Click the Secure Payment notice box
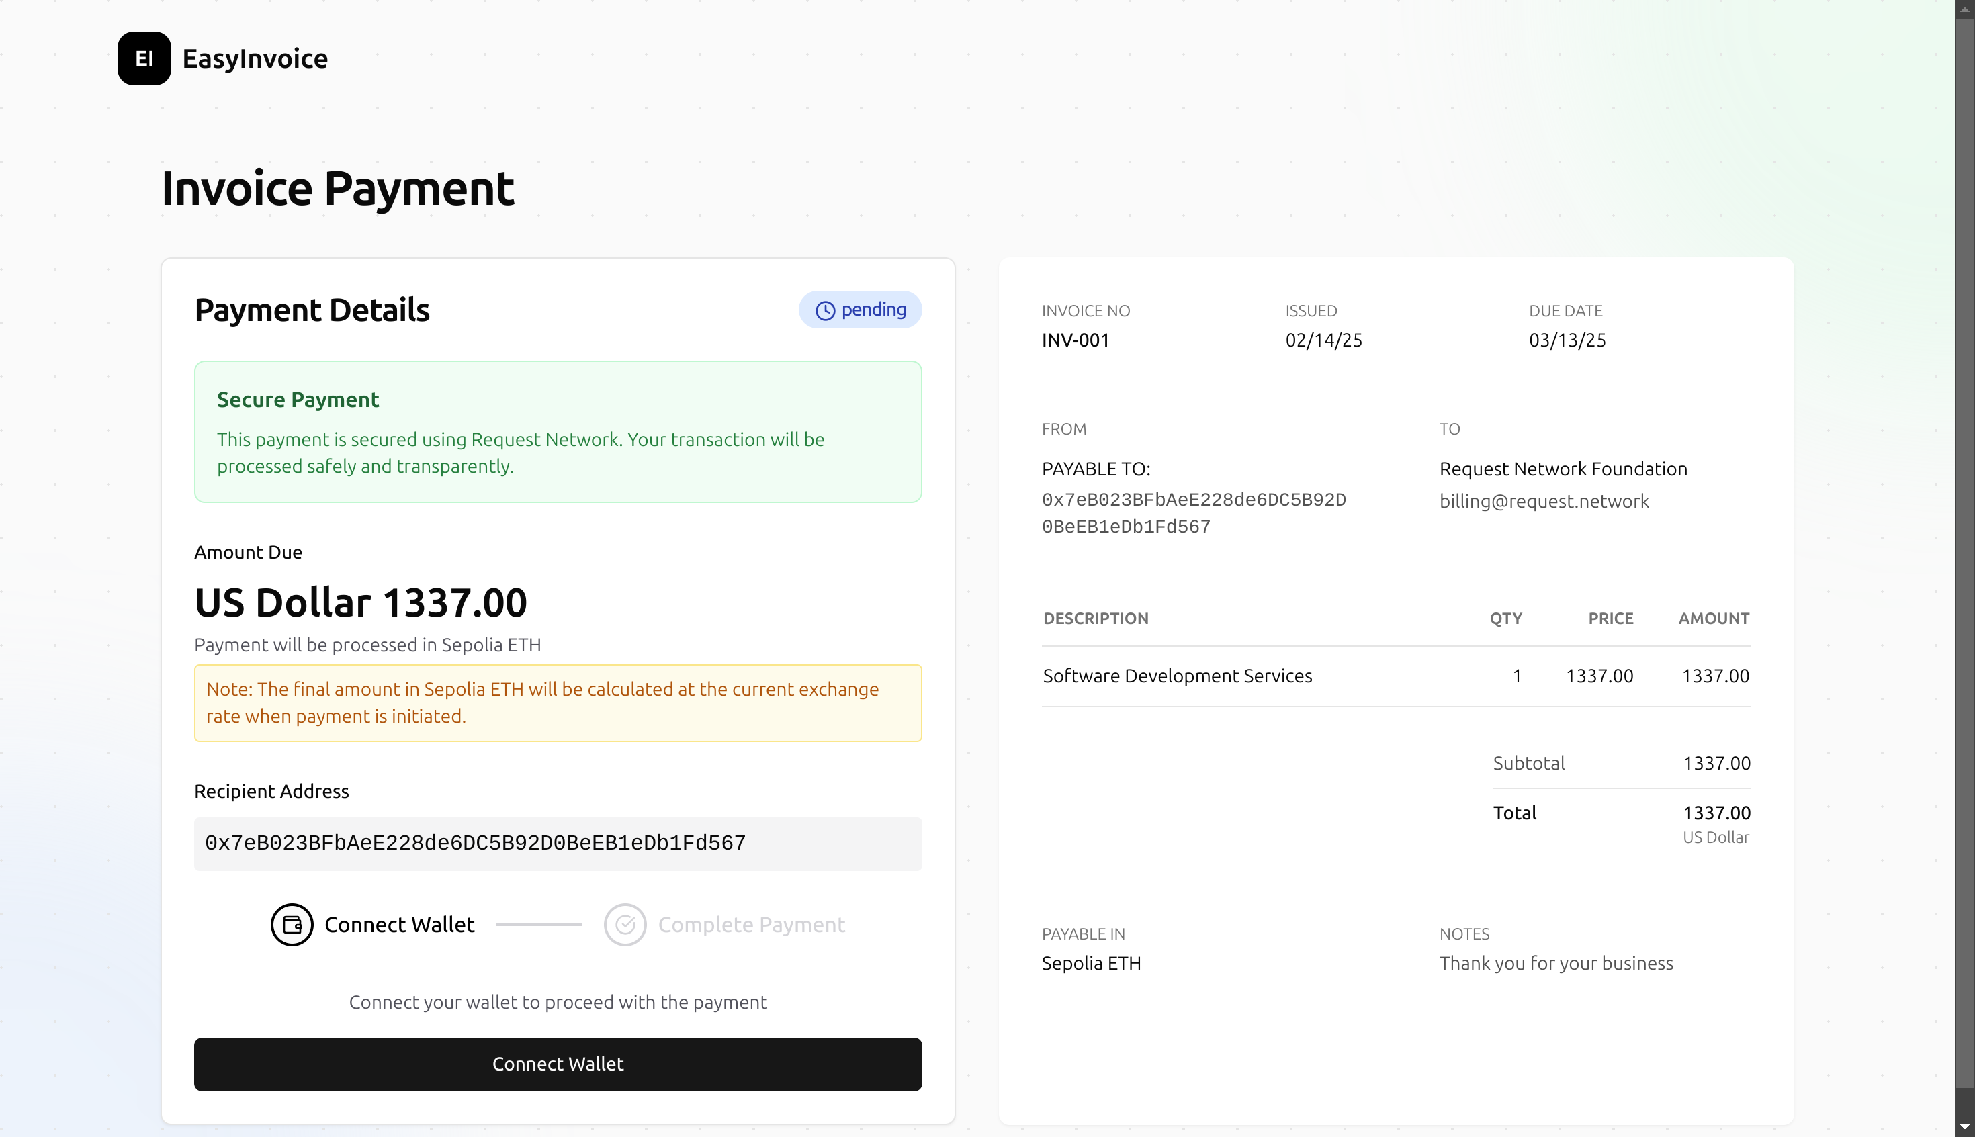This screenshot has height=1137, width=1975. [x=558, y=432]
